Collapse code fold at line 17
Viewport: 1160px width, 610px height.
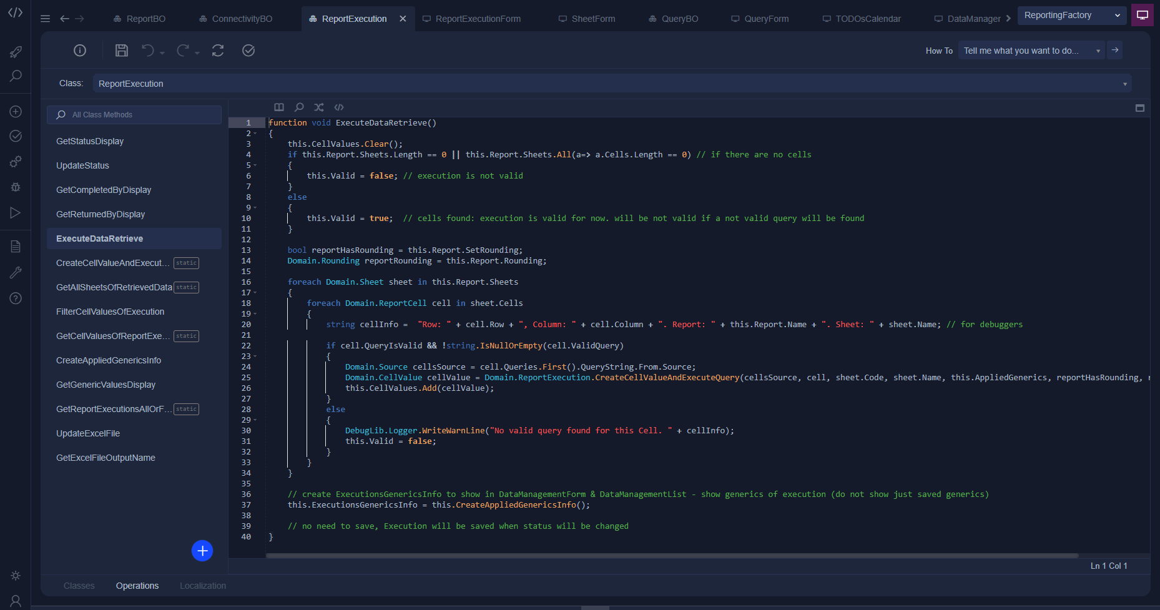(x=255, y=293)
